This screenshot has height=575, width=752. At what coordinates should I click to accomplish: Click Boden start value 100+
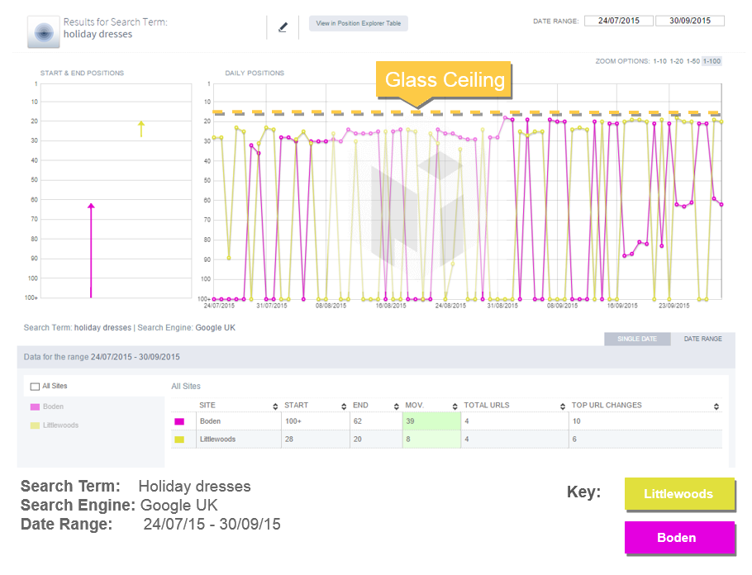[x=293, y=421]
